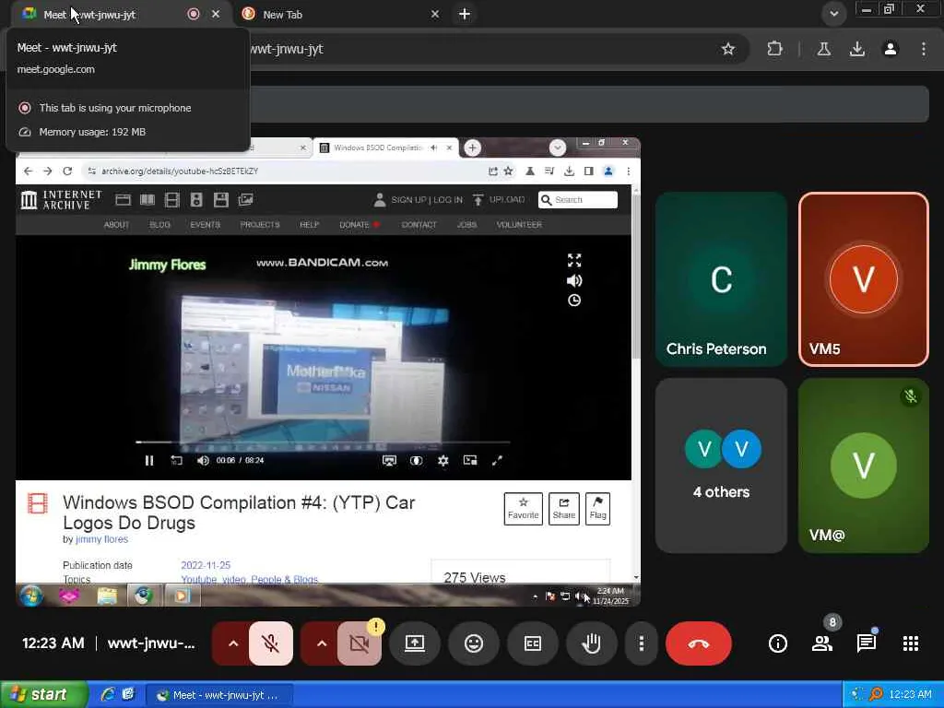The height and width of the screenshot is (708, 944).
Task: Open the browser profile avatar icon
Action: pyautogui.click(x=891, y=49)
